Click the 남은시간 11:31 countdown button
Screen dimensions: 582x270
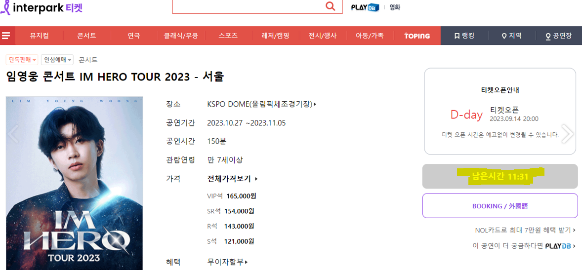tap(500, 176)
